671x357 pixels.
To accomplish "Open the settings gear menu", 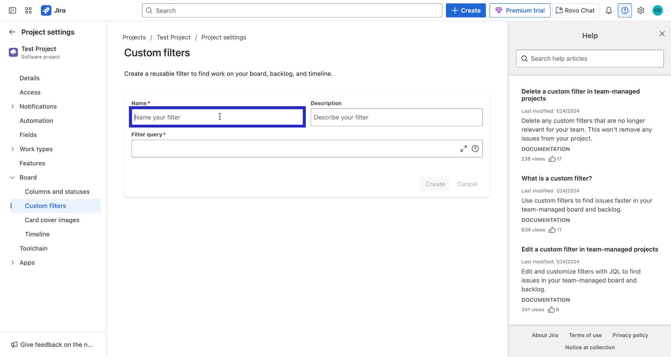I will click(x=641, y=10).
